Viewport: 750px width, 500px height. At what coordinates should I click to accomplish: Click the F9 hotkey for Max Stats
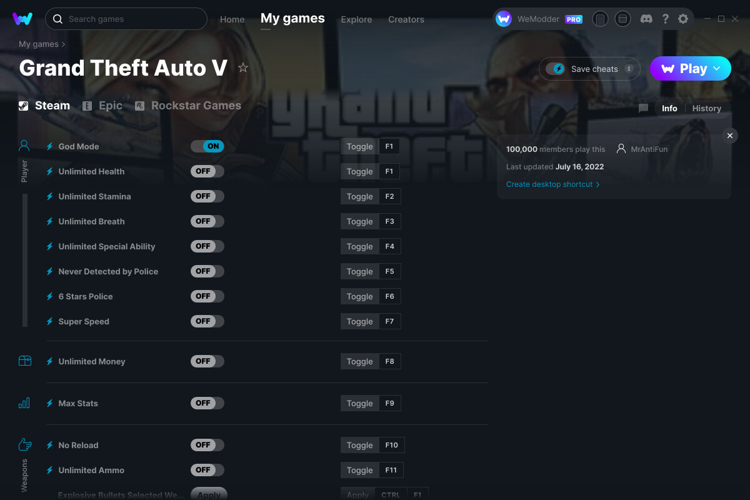389,403
